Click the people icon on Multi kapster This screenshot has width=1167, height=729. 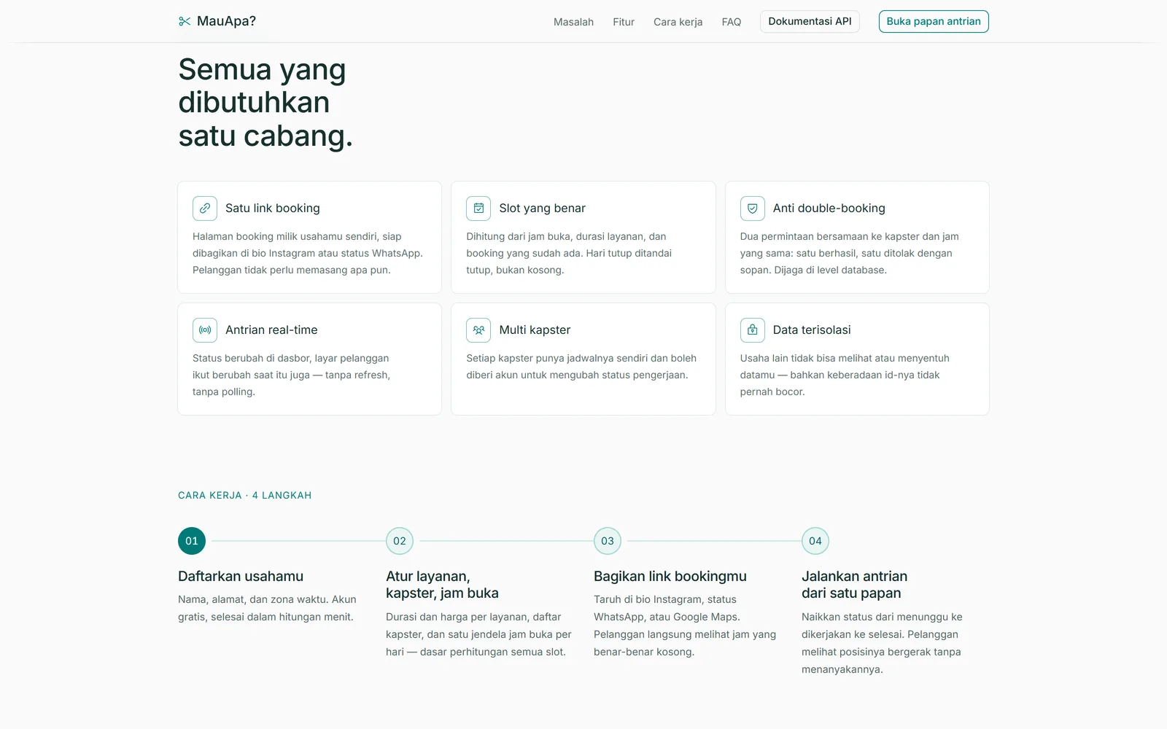coord(478,330)
